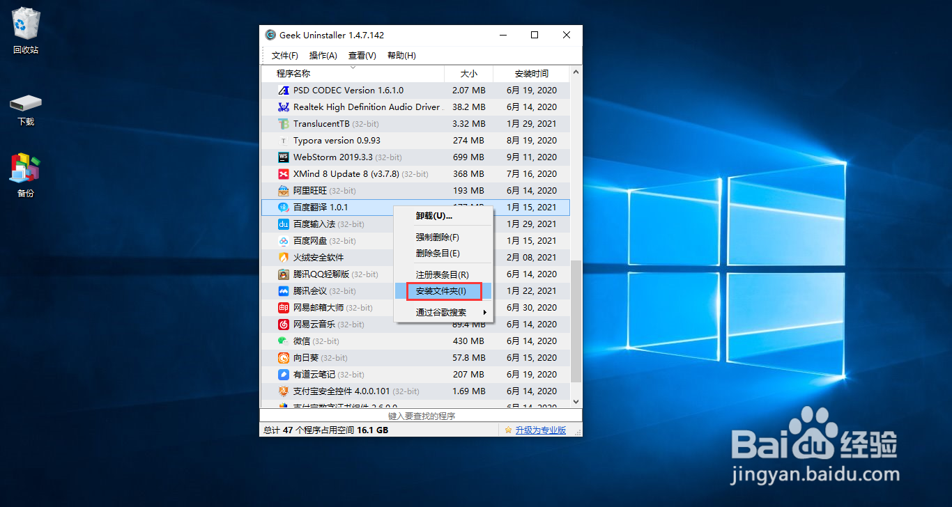Screen dimensions: 952x507
Task: Click the 1月 15, 2021 date of 百度翻译
Action: tap(531, 208)
